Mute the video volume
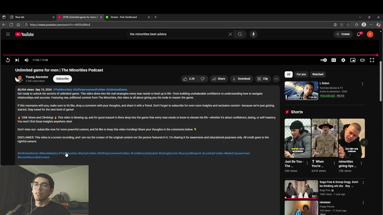Screen dimensions: 383x215 [27, 60]
